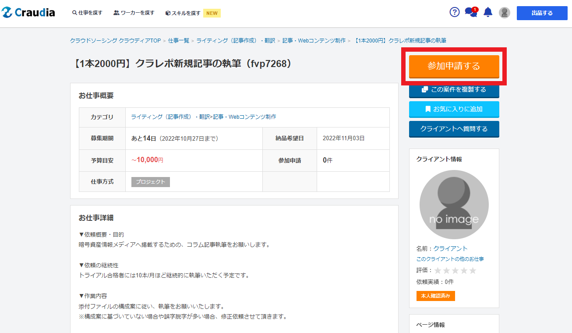Image resolution: width=572 pixels, height=333 pixels.
Task: Open スキルを探す menu
Action: coord(183,13)
